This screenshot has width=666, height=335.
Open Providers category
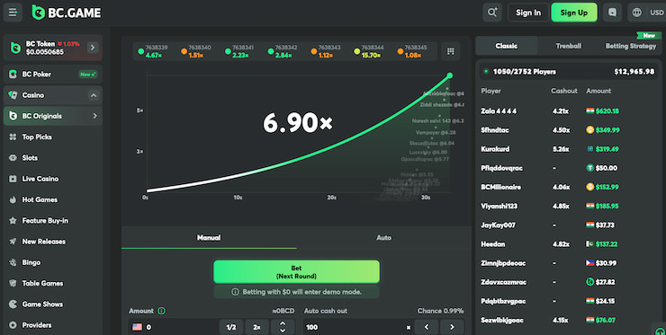click(x=53, y=325)
